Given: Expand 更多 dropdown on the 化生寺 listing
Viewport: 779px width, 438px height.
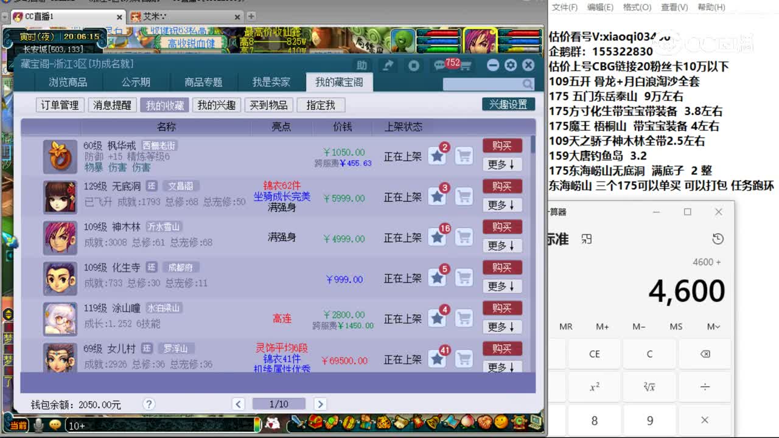Looking at the screenshot, I should (x=502, y=286).
